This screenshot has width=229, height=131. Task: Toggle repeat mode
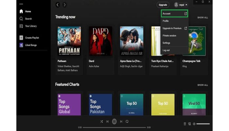point(127,122)
